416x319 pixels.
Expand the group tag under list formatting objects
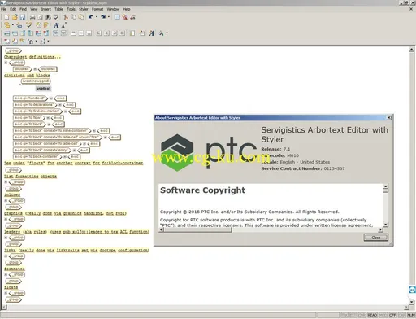pyautogui.click(x=6, y=182)
